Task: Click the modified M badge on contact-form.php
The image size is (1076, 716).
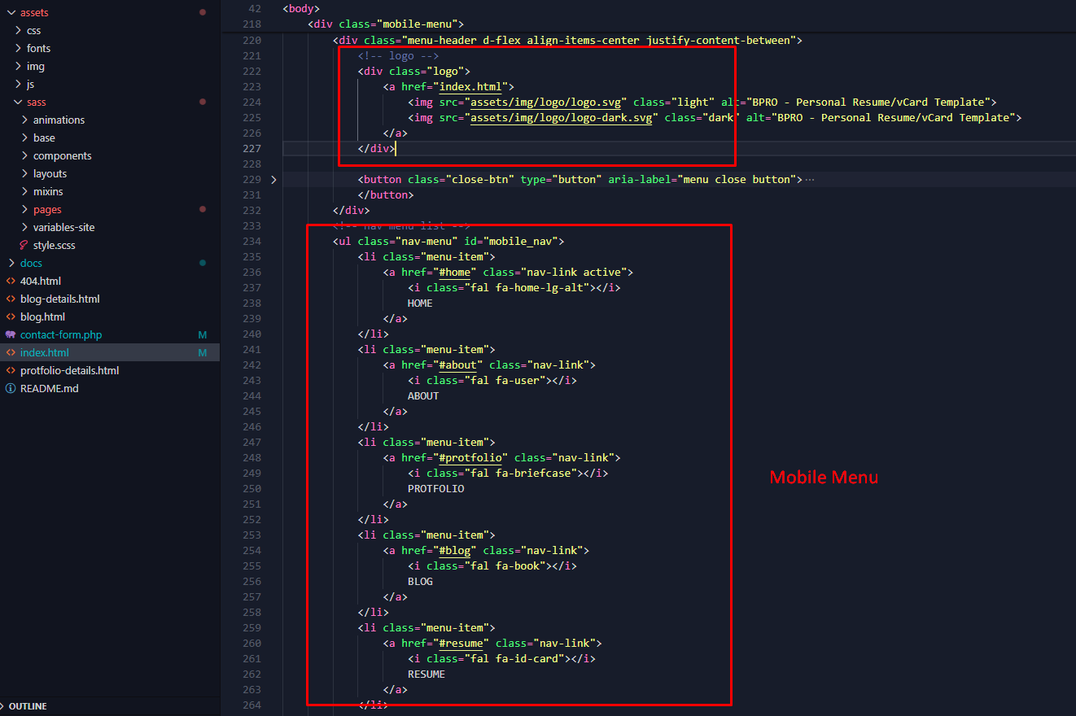Action: [x=203, y=334]
